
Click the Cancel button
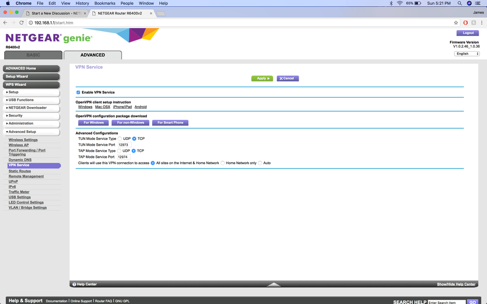point(287,78)
